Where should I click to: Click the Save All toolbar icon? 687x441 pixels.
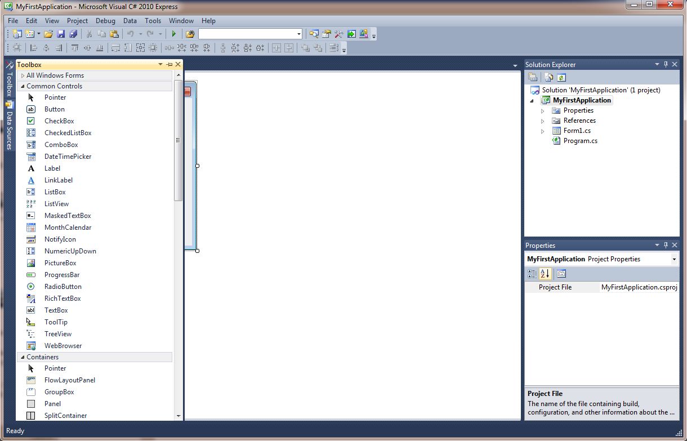click(x=73, y=34)
